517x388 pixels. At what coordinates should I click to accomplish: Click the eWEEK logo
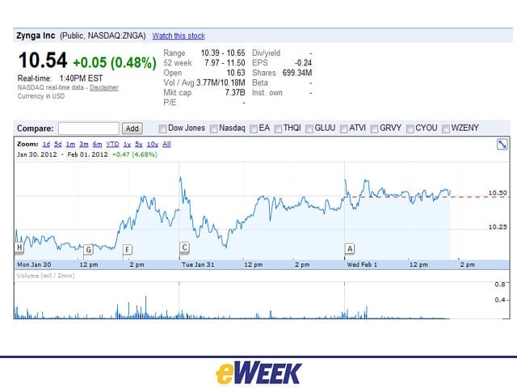pyautogui.click(x=258, y=373)
